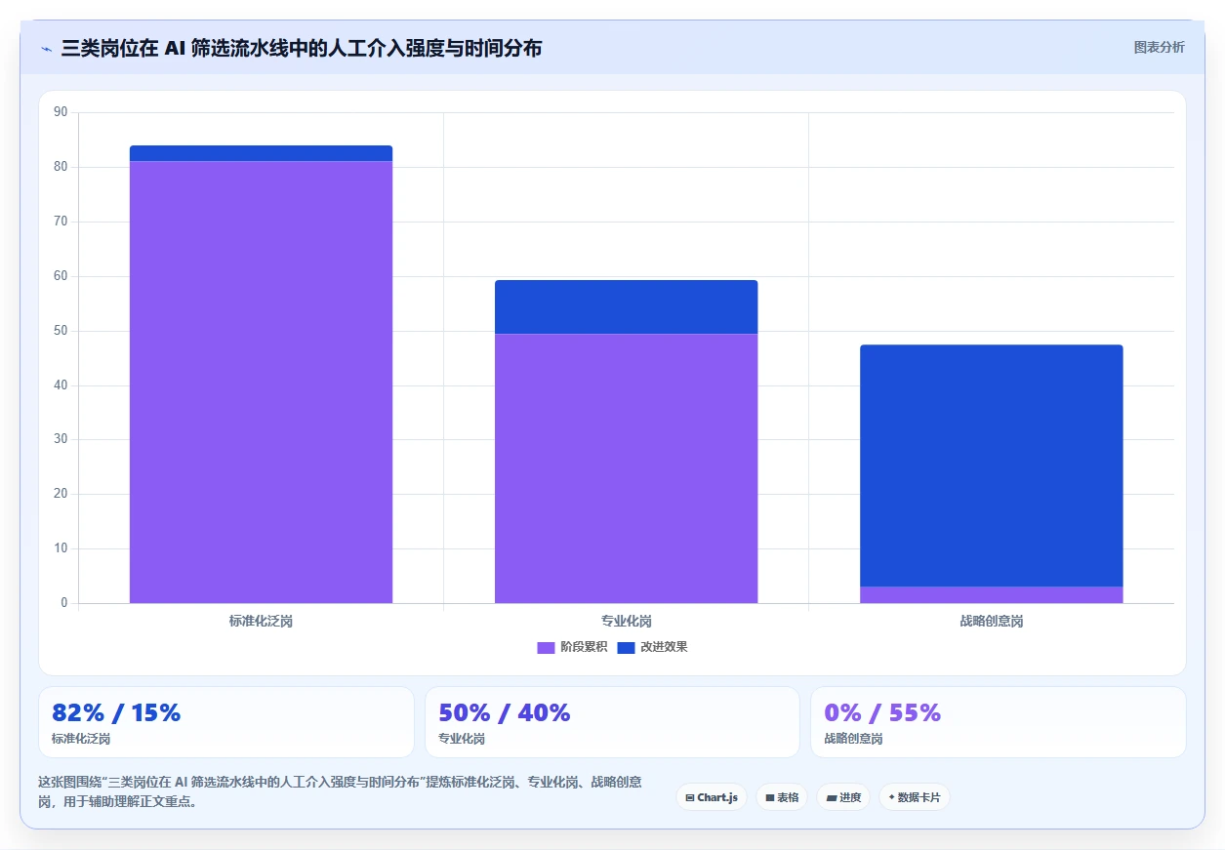Viewport: 1225px width, 850px height.
Task: Toggle the 阶段累积 legend entry
Action: click(572, 647)
